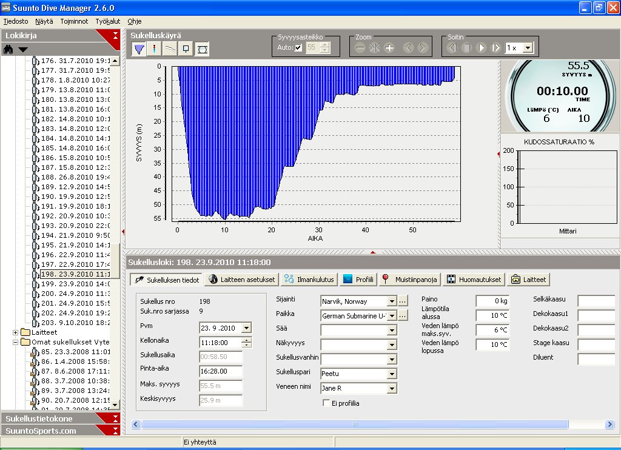Open the Pvm date dropdown
The height and width of the screenshot is (450, 621).
pos(246,328)
